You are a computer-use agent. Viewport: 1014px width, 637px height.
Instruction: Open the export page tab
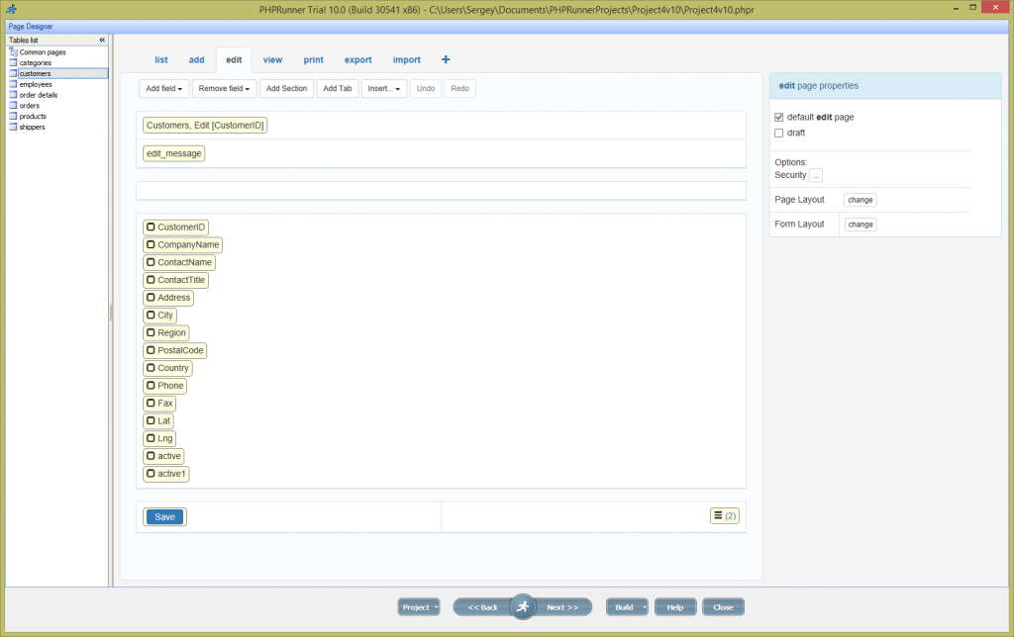point(357,59)
